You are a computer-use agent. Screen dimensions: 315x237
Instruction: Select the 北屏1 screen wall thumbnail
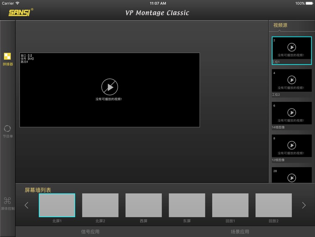[57, 205]
